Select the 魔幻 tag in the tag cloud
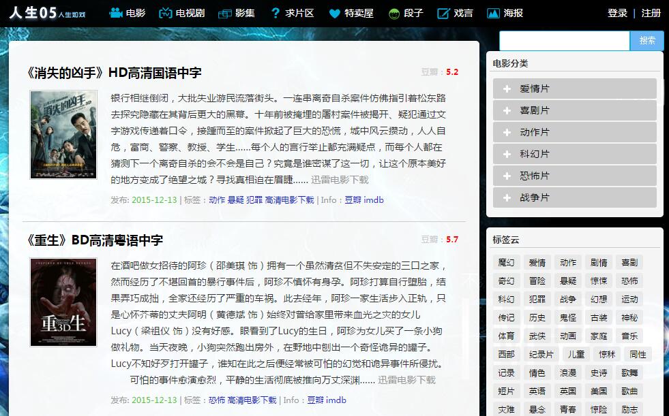Viewport: 669px width, 416px height. coord(505,262)
